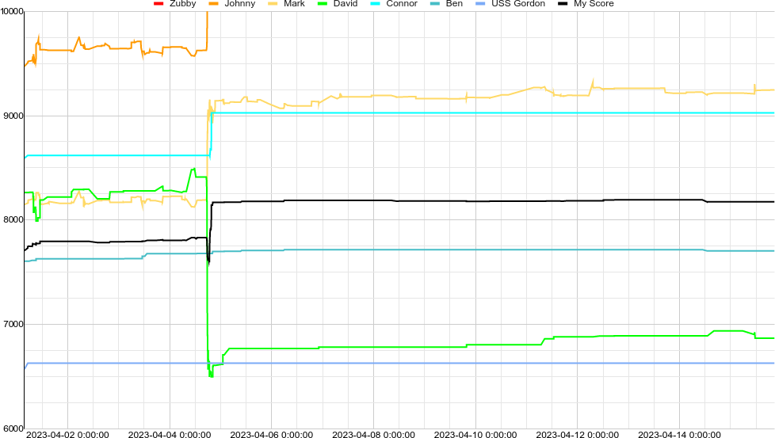The width and height of the screenshot is (775, 438).
Task: Click the 9000 y-axis label
Action: [x=13, y=116]
